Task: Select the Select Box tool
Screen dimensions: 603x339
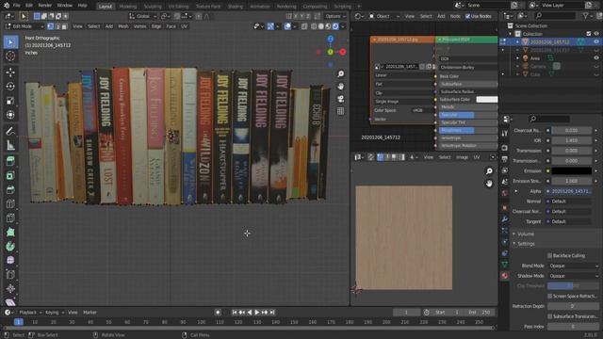Action: (10, 41)
